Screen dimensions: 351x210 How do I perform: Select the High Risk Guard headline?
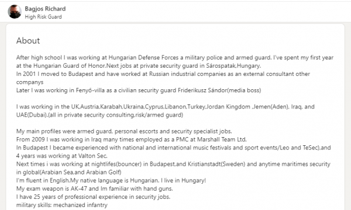point(43,17)
